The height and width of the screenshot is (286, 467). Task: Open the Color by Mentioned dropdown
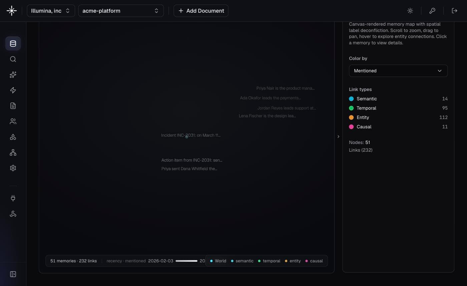[398, 71]
